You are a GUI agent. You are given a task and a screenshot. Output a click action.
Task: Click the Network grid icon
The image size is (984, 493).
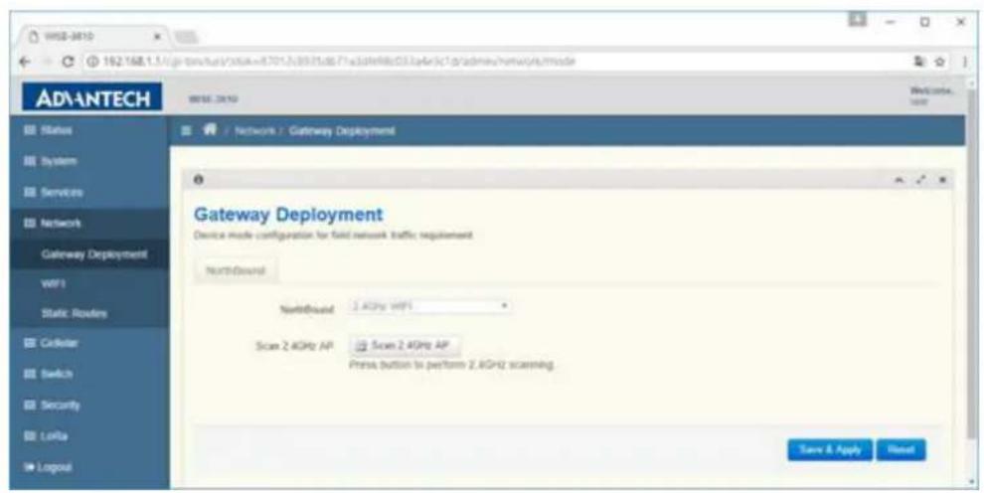(x=29, y=224)
